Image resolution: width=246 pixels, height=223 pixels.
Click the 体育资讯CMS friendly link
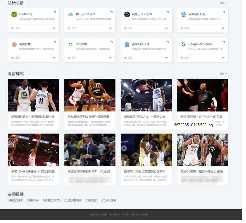pyautogui.click(x=52, y=200)
